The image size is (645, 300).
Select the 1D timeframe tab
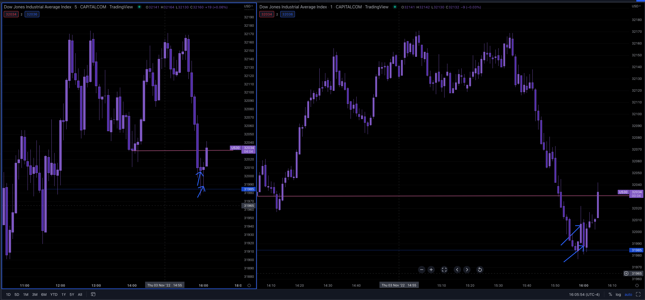(8, 294)
